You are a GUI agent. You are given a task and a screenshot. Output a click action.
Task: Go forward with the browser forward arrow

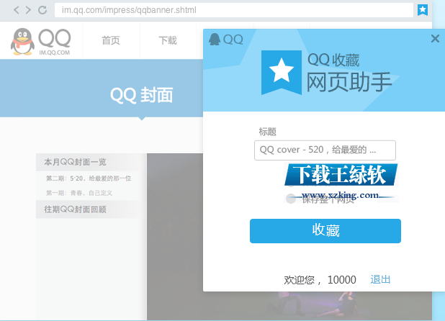pos(28,10)
